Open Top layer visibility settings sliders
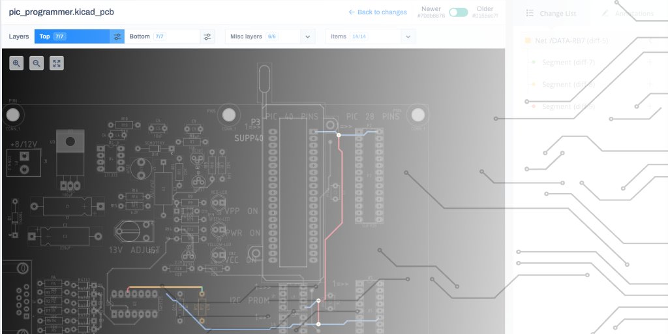Screen dimensions: 668x334 (117, 37)
